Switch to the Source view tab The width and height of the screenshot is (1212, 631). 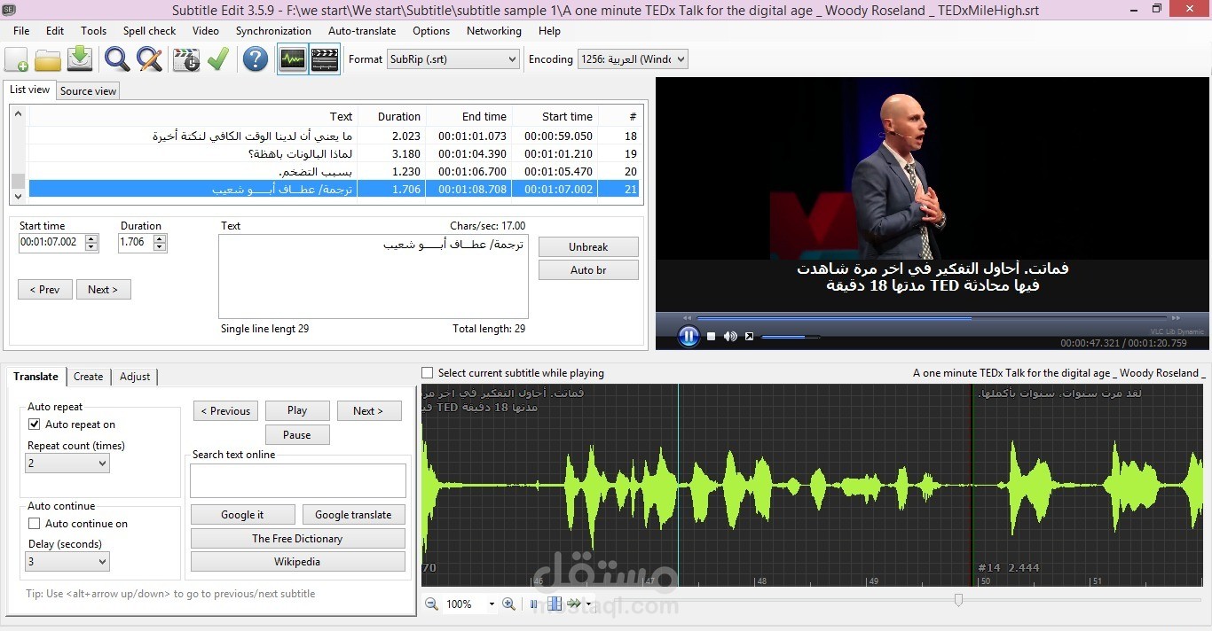88,90
